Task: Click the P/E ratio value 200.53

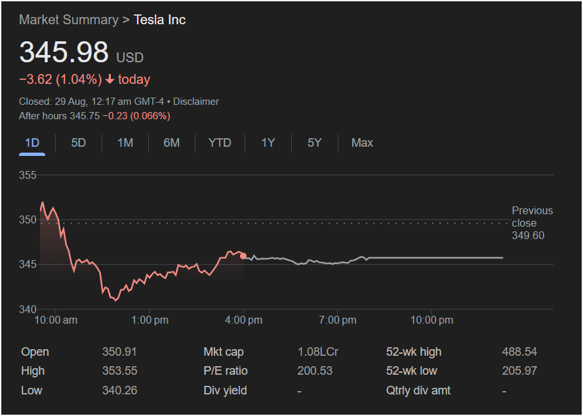Action: [x=315, y=371]
